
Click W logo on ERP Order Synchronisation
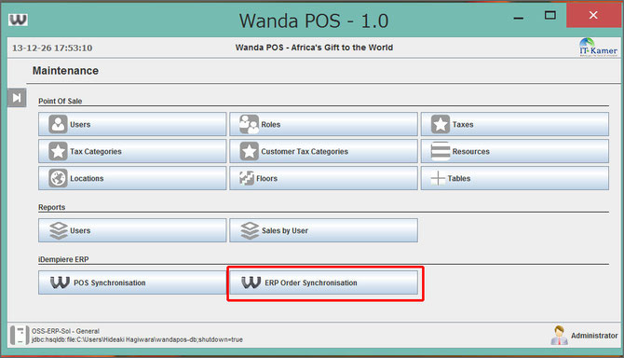pyautogui.click(x=251, y=282)
